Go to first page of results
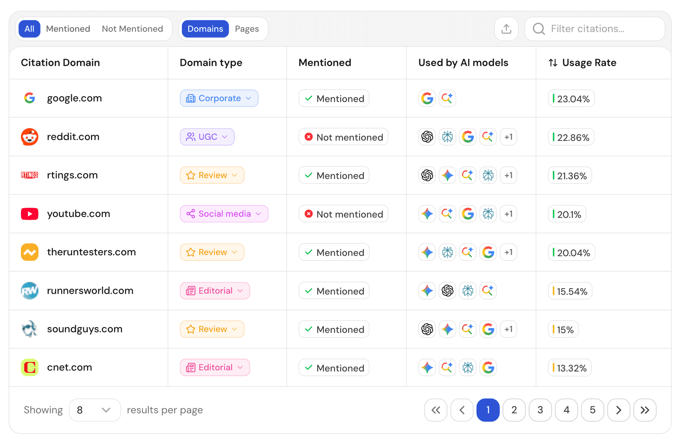Image resolution: width=681 pixels, height=445 pixels. click(x=436, y=410)
